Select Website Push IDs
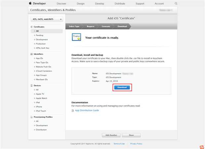Screen dimensions: 205x149 [x=44, y=67]
